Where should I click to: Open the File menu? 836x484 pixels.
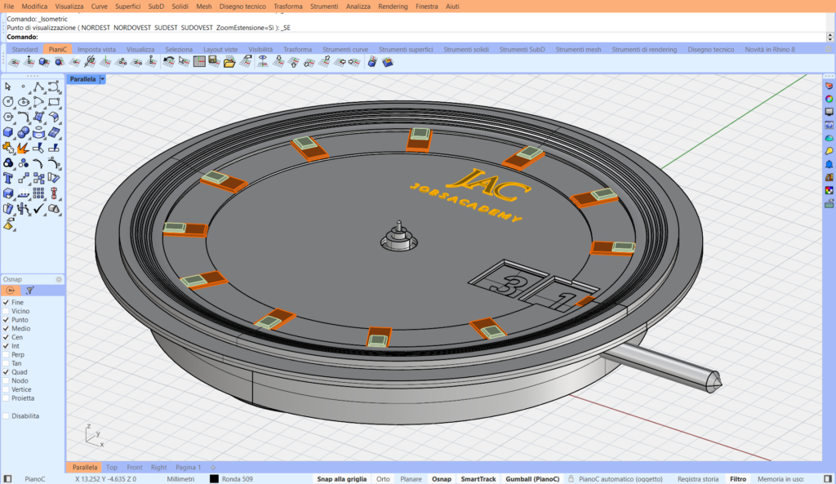8,7
